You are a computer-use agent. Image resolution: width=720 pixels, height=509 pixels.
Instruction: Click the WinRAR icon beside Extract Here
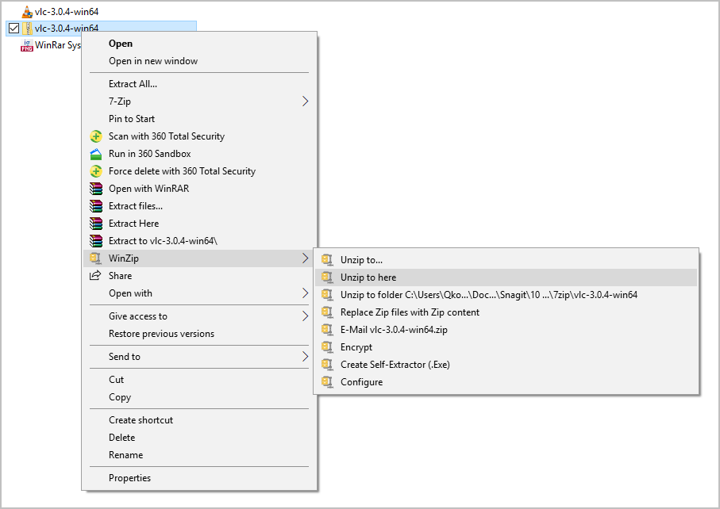click(x=95, y=224)
